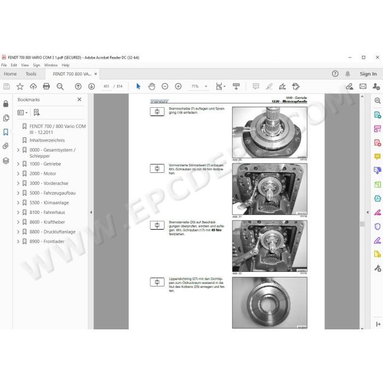Switch to the Tools tab
The height and width of the screenshot is (383, 383).
tap(31, 74)
